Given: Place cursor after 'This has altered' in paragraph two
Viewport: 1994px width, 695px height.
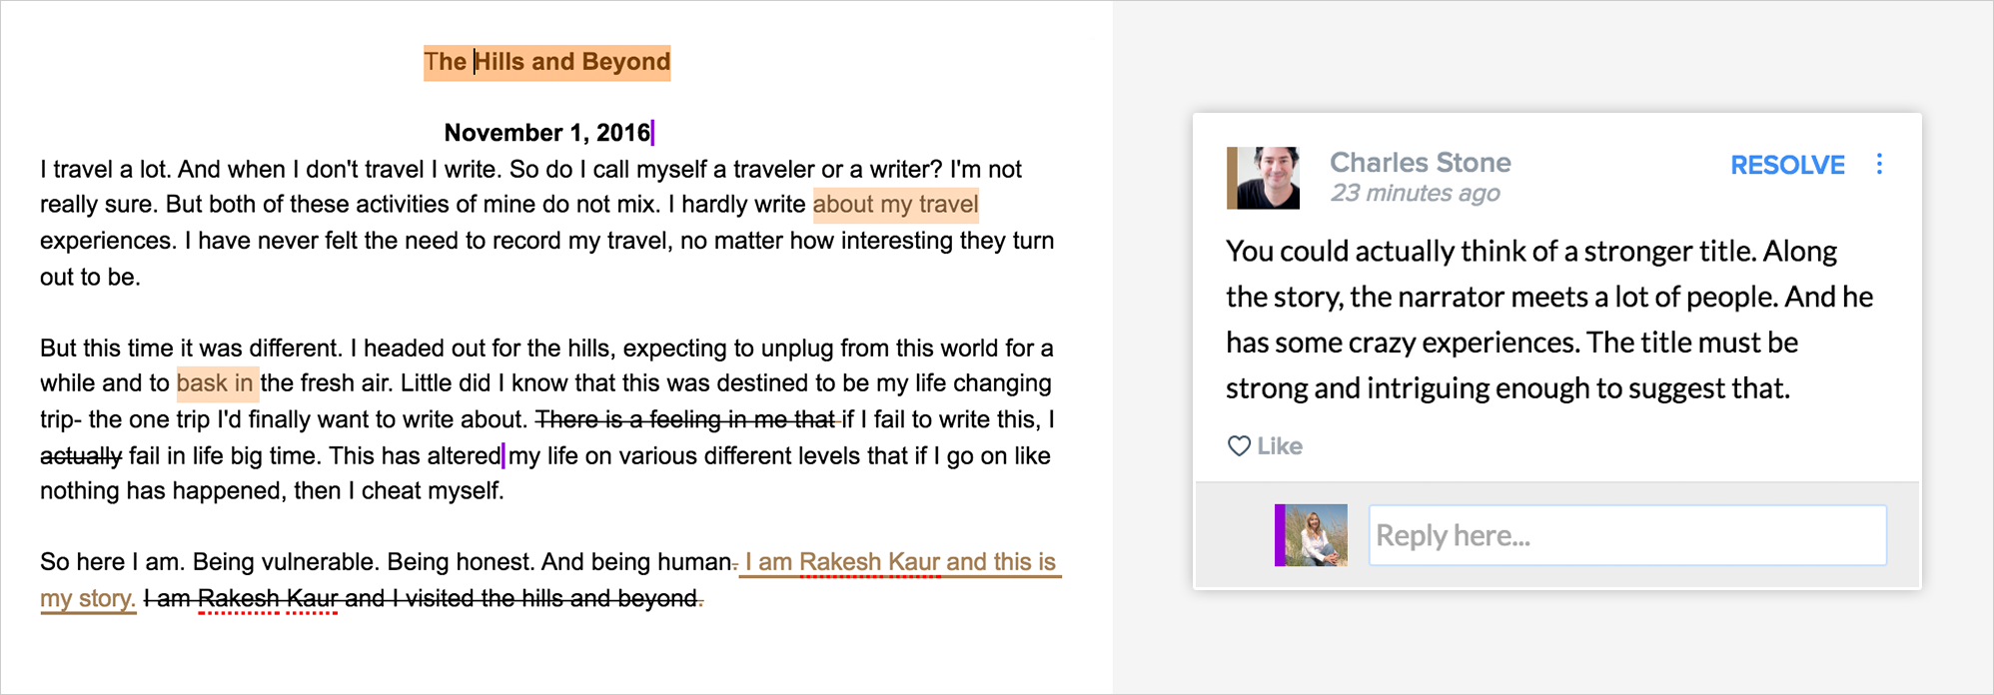Looking at the screenshot, I should tap(502, 456).
